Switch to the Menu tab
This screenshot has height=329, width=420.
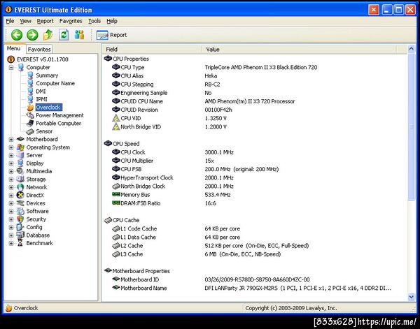click(14, 48)
